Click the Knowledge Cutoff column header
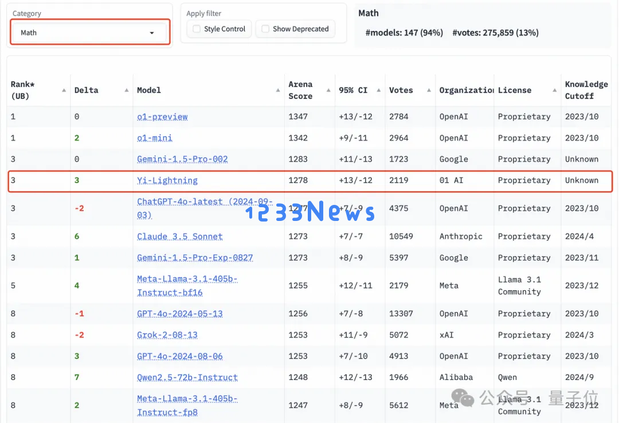Image resolution: width=619 pixels, height=423 pixels. tap(586, 90)
